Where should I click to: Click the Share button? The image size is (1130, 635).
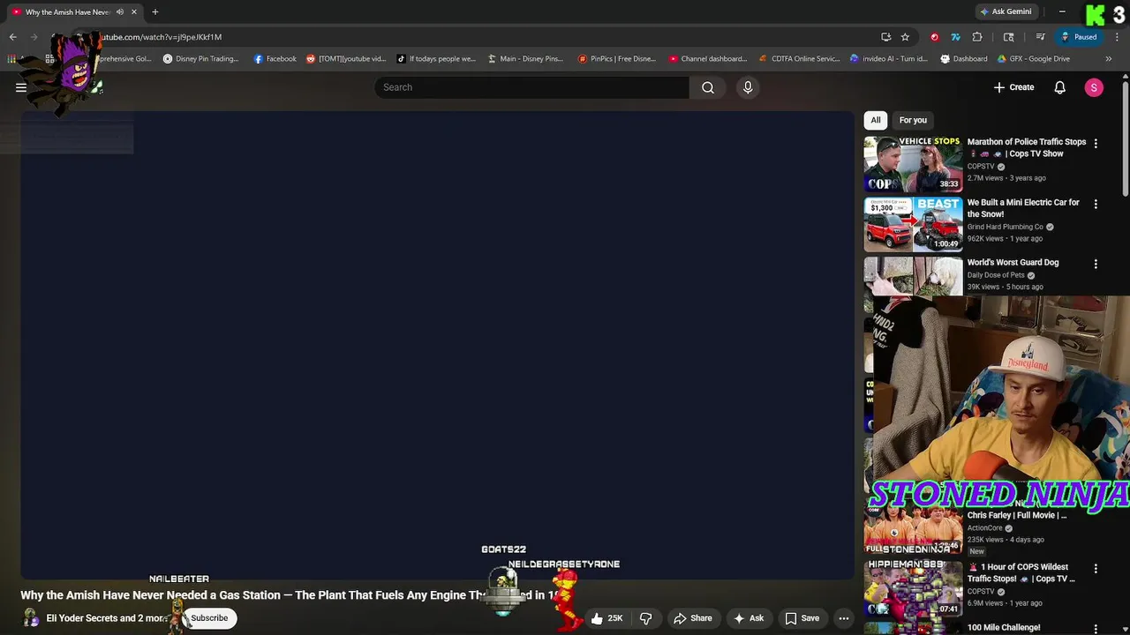[x=693, y=618]
